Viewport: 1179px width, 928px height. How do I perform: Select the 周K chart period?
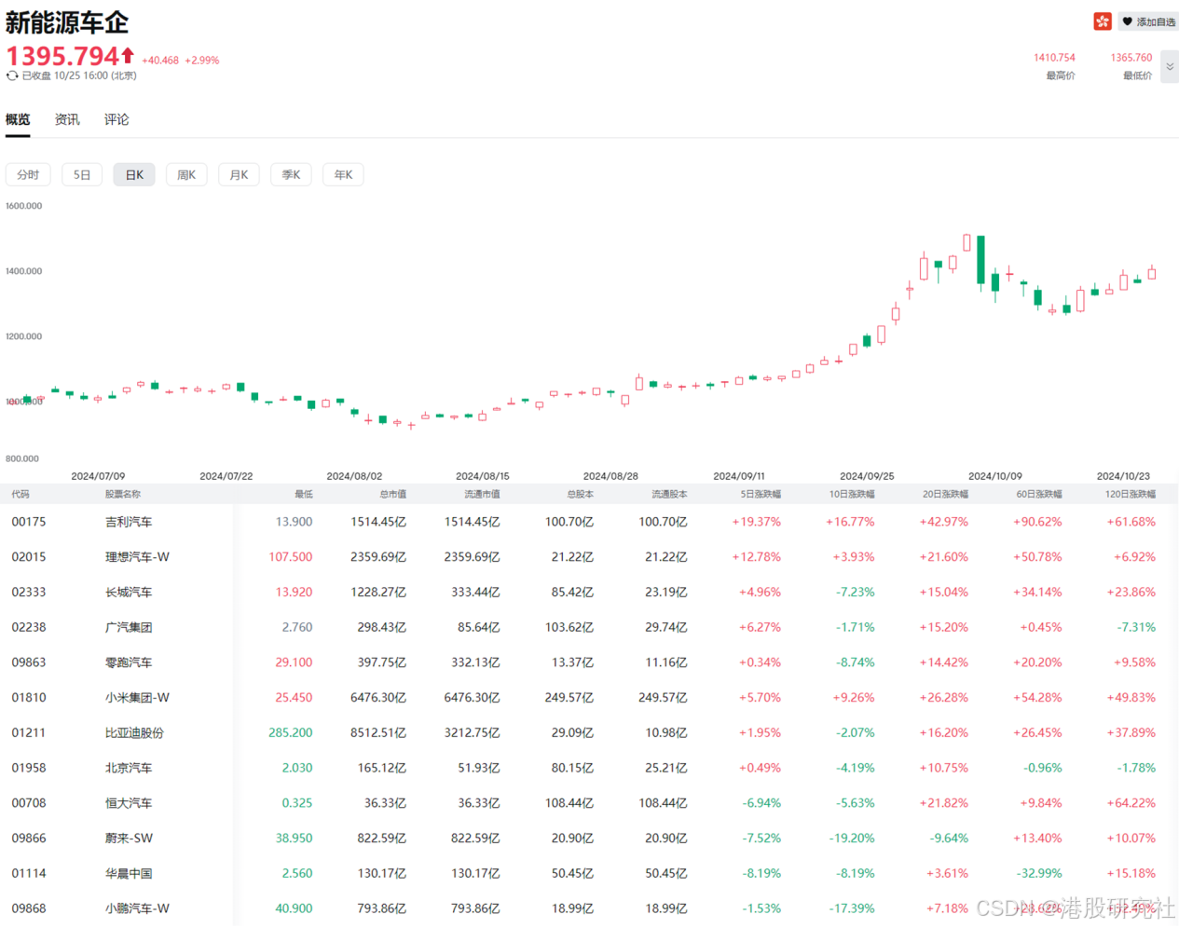(186, 174)
